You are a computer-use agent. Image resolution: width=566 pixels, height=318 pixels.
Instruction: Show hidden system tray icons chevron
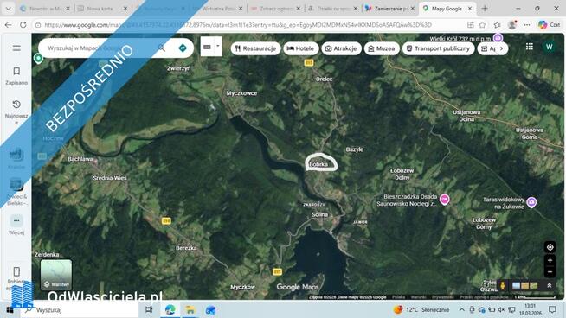pyautogui.click(x=461, y=309)
